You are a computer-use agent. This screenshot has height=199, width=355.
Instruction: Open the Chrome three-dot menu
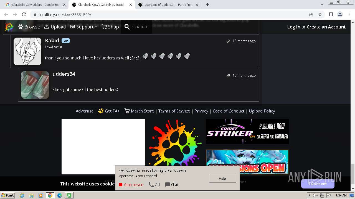click(349, 14)
